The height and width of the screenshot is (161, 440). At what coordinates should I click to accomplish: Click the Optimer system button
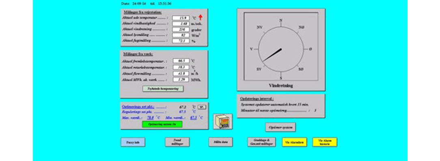pyautogui.click(x=280, y=127)
